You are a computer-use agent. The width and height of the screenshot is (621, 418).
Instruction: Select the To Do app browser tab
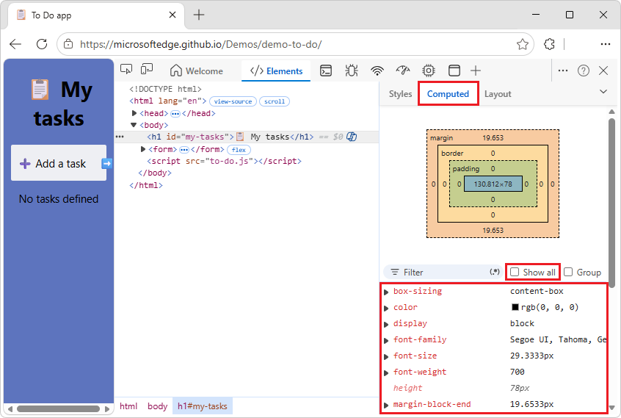pyautogui.click(x=95, y=15)
